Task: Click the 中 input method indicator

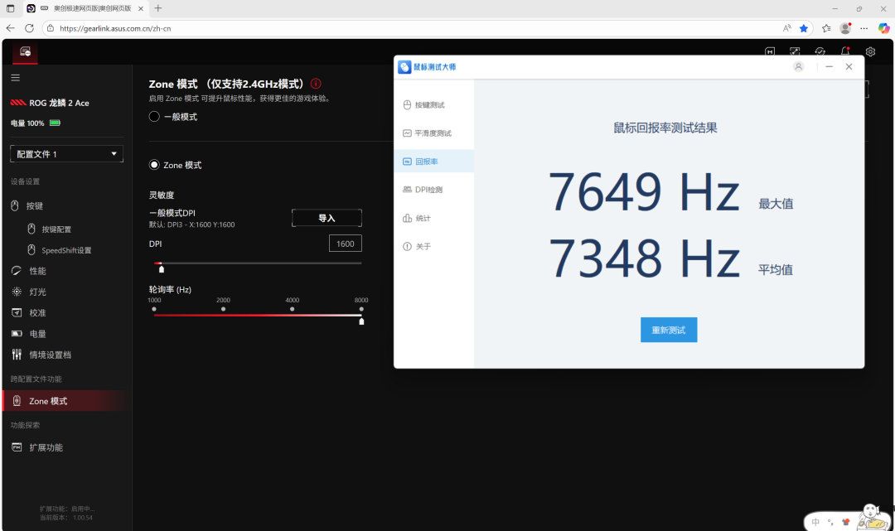Action: (x=815, y=521)
